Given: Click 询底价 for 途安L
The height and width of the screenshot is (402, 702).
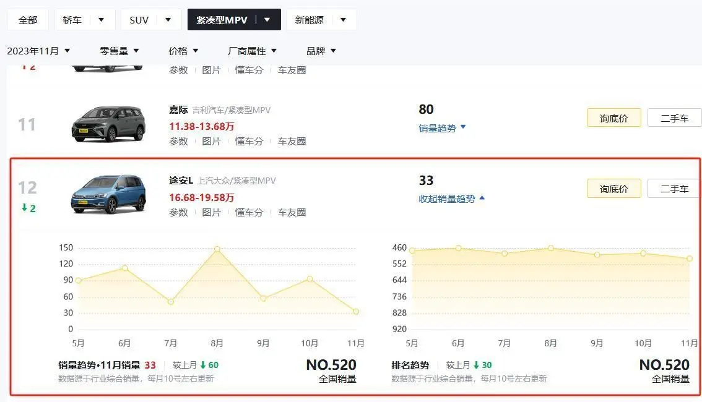Looking at the screenshot, I should [x=614, y=189].
